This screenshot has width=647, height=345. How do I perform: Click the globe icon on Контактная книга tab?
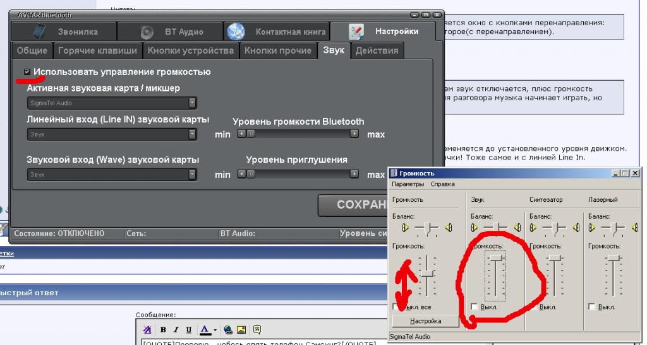[236, 31]
